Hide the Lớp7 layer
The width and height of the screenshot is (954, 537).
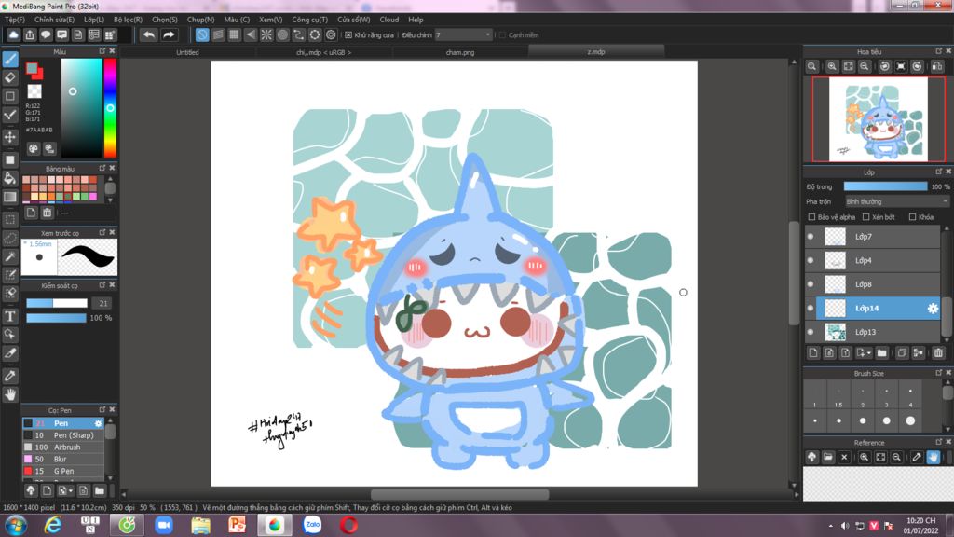coord(811,236)
